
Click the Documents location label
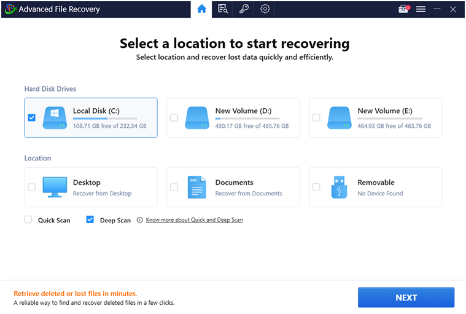(234, 183)
